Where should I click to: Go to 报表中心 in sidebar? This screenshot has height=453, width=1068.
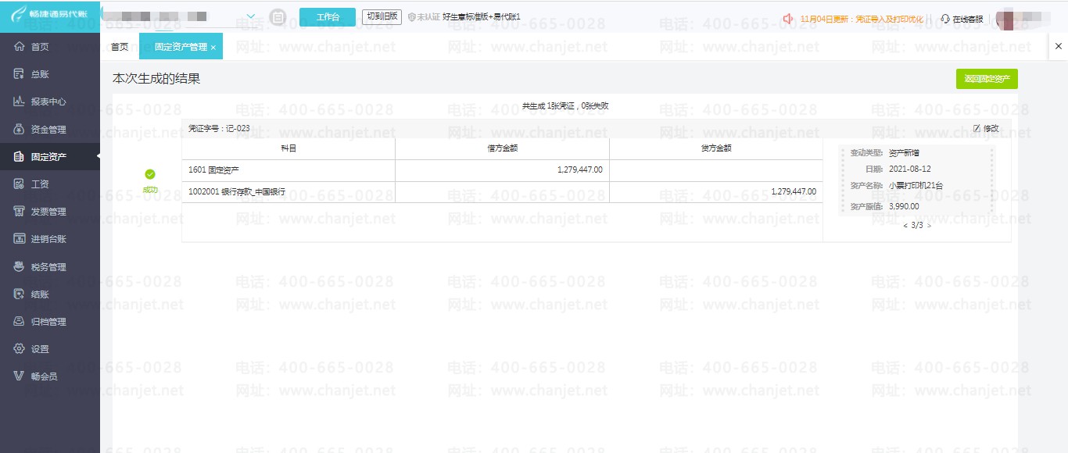pos(50,102)
